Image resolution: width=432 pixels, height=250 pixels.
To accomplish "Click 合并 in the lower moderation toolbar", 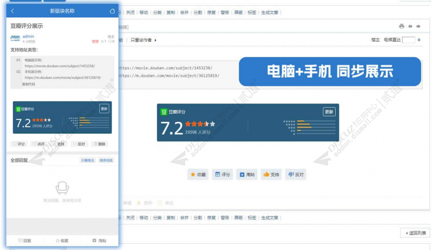I will pyautogui.click(x=184, y=218).
